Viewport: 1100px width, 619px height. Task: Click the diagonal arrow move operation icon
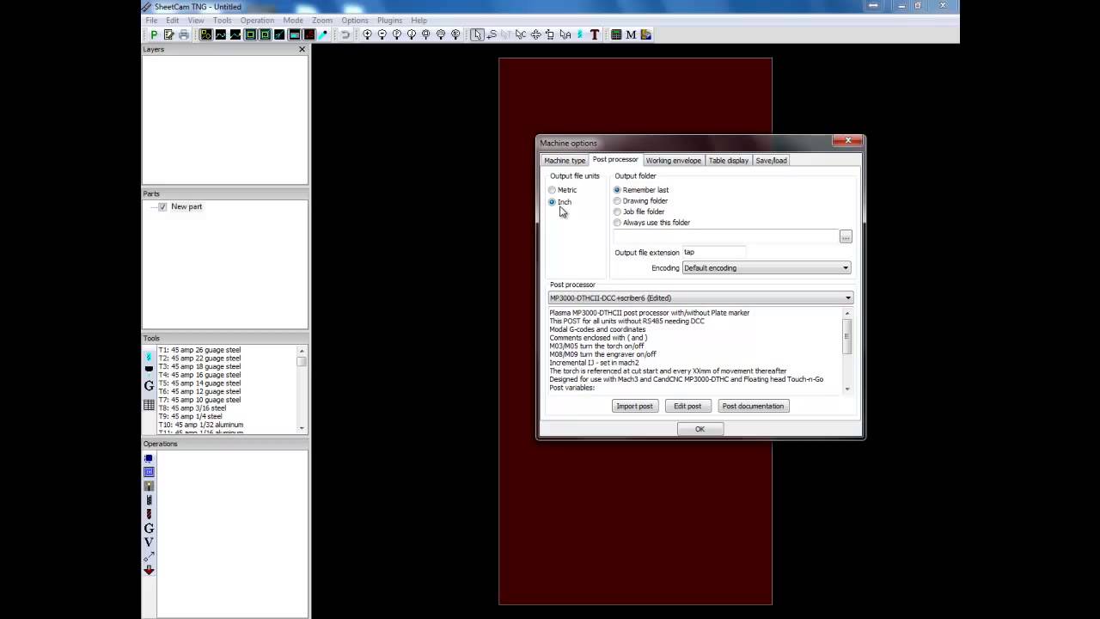pyautogui.click(x=149, y=556)
